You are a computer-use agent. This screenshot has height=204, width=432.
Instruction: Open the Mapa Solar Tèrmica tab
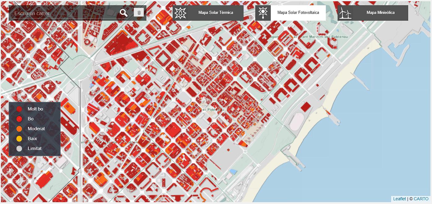208,13
